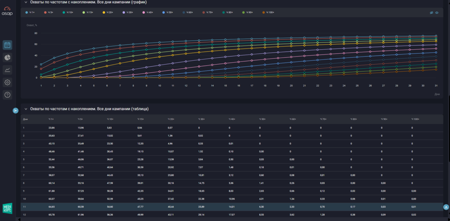
Task: Open settings gear in sidebar
Action: (x=7, y=82)
